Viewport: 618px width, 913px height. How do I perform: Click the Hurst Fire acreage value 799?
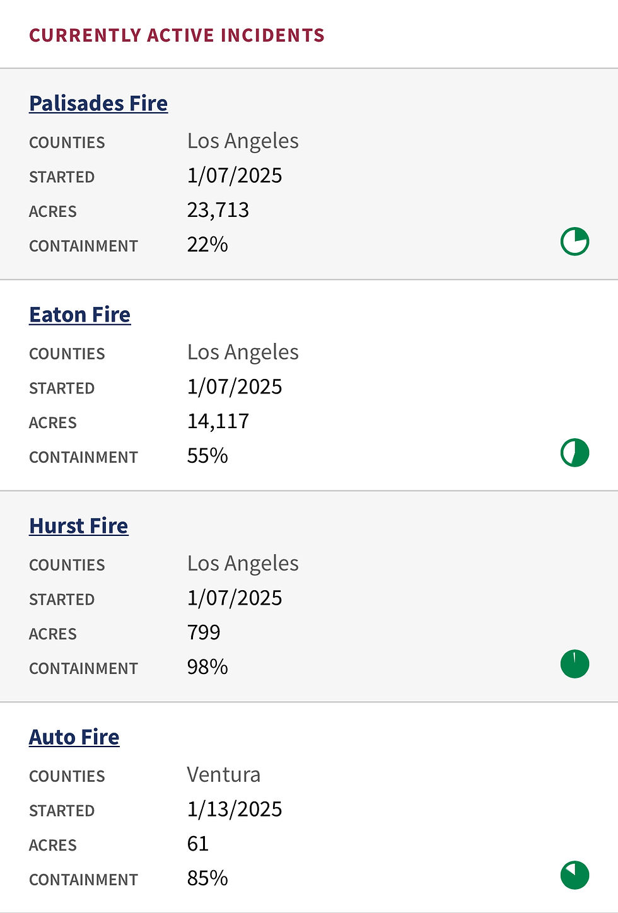pyautogui.click(x=204, y=632)
